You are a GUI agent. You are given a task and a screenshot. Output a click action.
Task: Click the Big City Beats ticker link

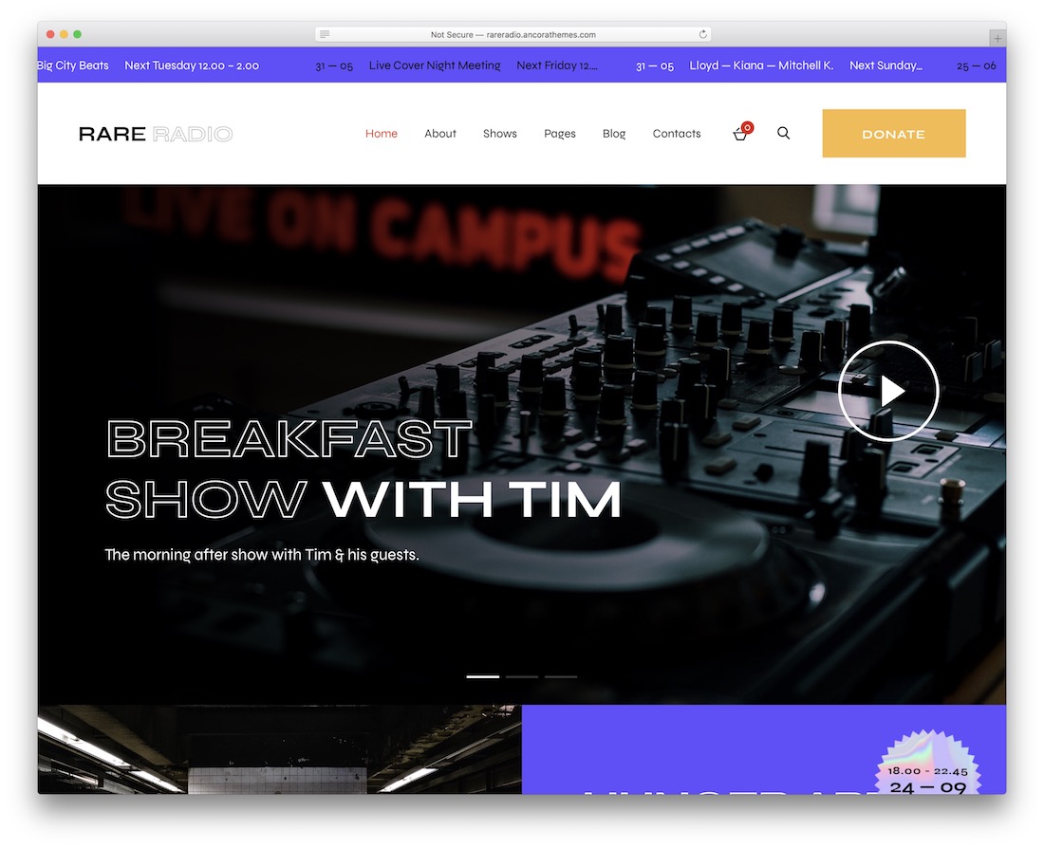click(72, 65)
